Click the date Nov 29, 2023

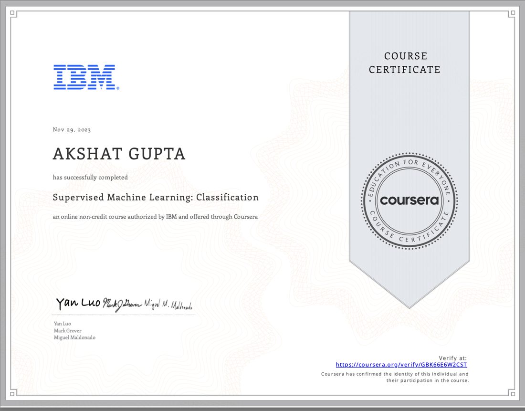(72, 130)
